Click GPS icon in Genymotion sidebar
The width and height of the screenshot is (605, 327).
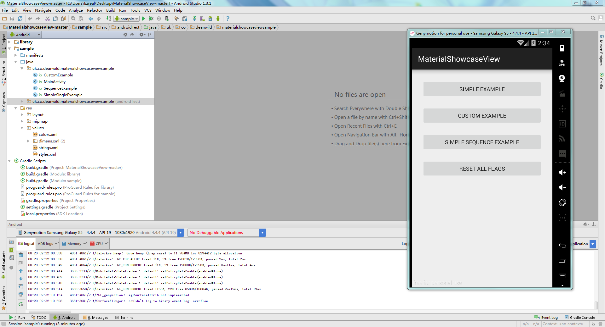pos(562,63)
